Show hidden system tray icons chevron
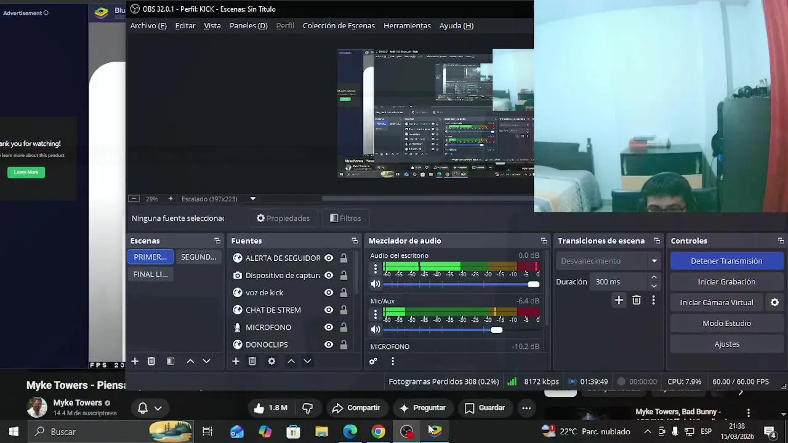The width and height of the screenshot is (788, 443). click(x=648, y=431)
